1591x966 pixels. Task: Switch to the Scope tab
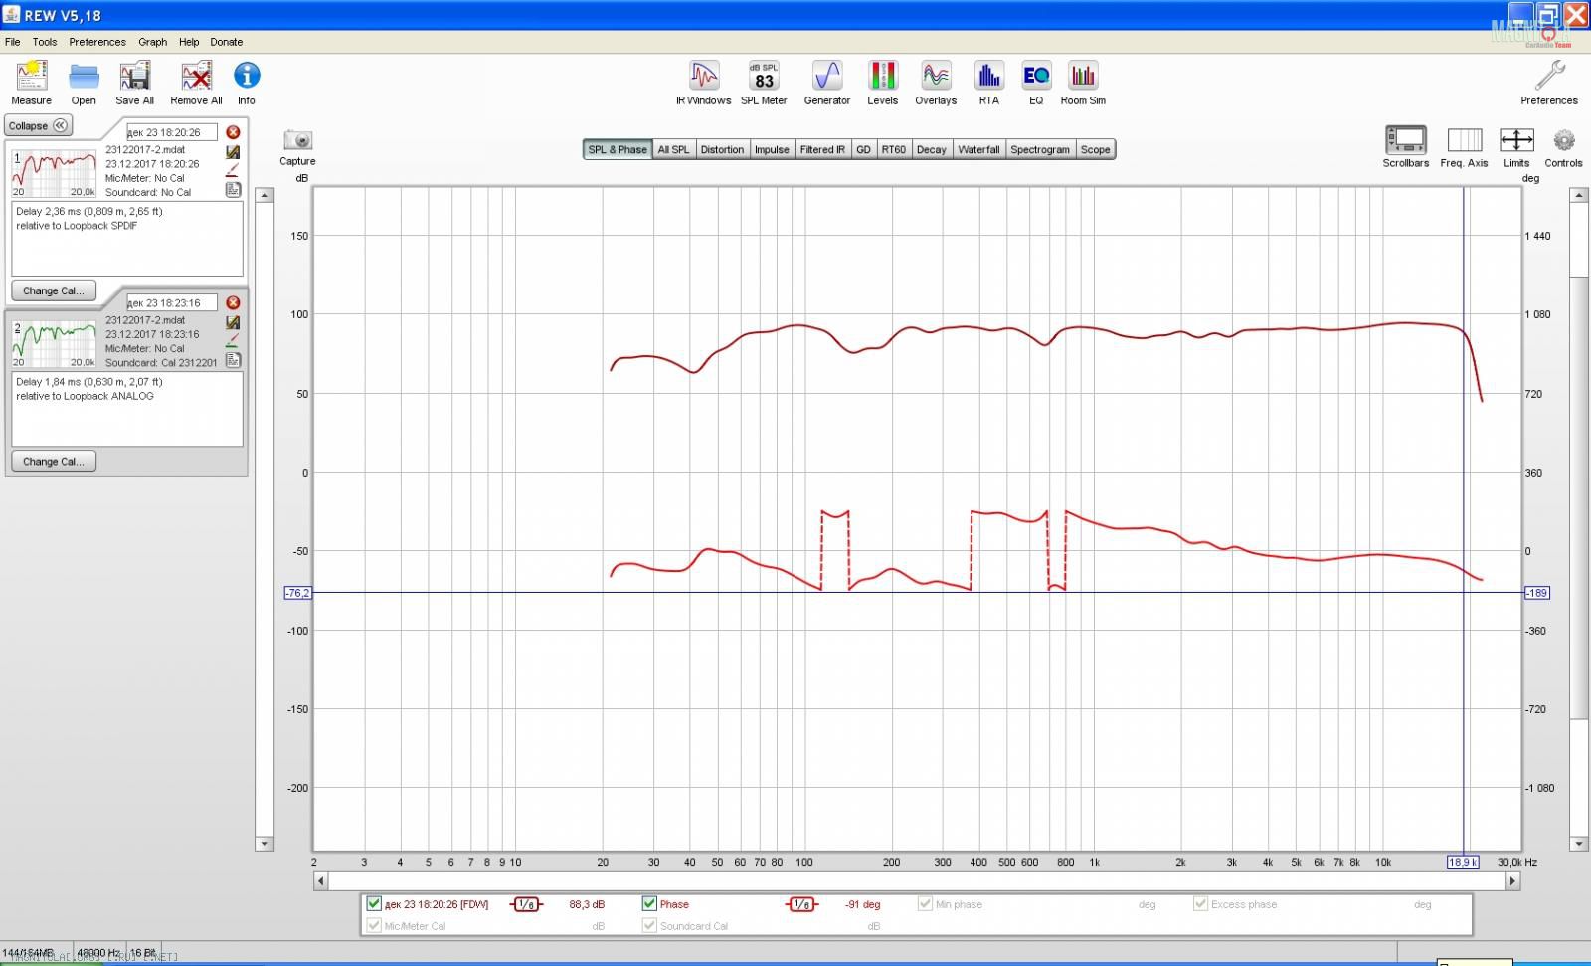[1096, 149]
